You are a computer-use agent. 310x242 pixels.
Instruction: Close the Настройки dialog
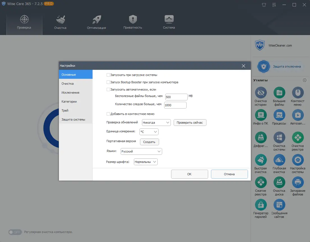(x=244, y=66)
